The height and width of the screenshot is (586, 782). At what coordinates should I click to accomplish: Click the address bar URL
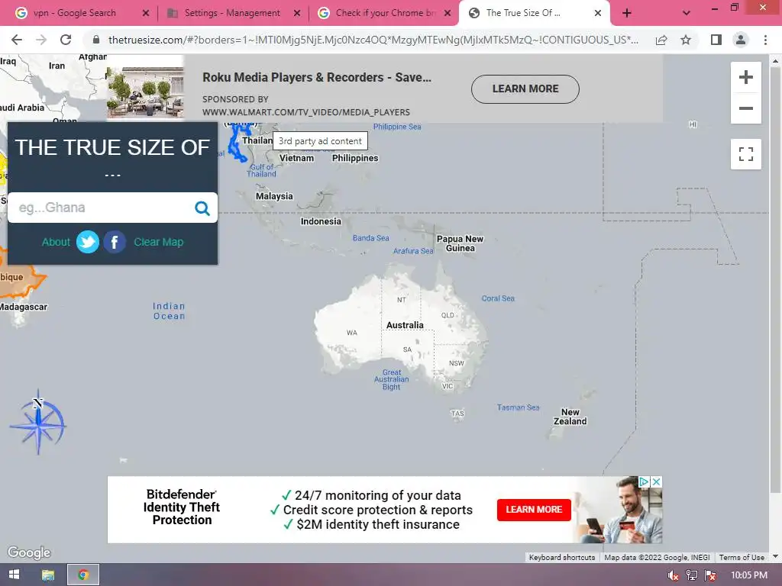373,40
